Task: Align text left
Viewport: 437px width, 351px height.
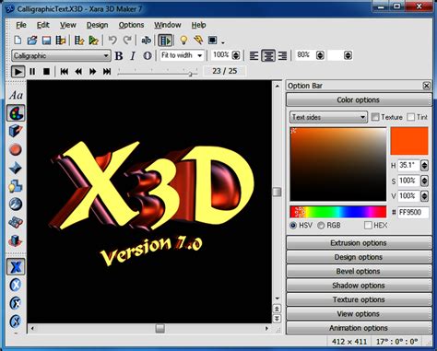Action: pos(254,55)
